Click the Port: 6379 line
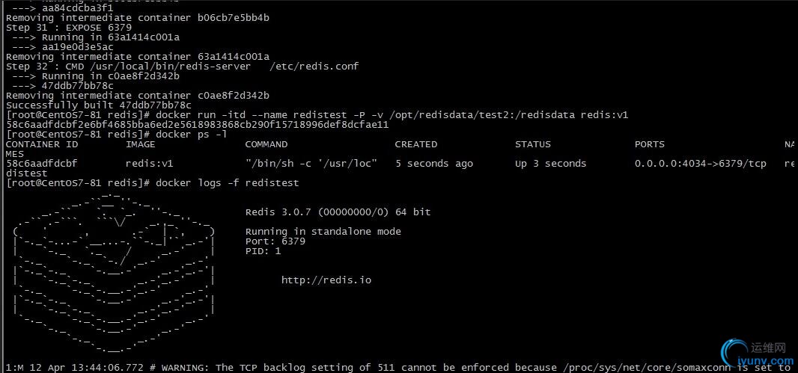This screenshot has width=798, height=373. pos(275,241)
